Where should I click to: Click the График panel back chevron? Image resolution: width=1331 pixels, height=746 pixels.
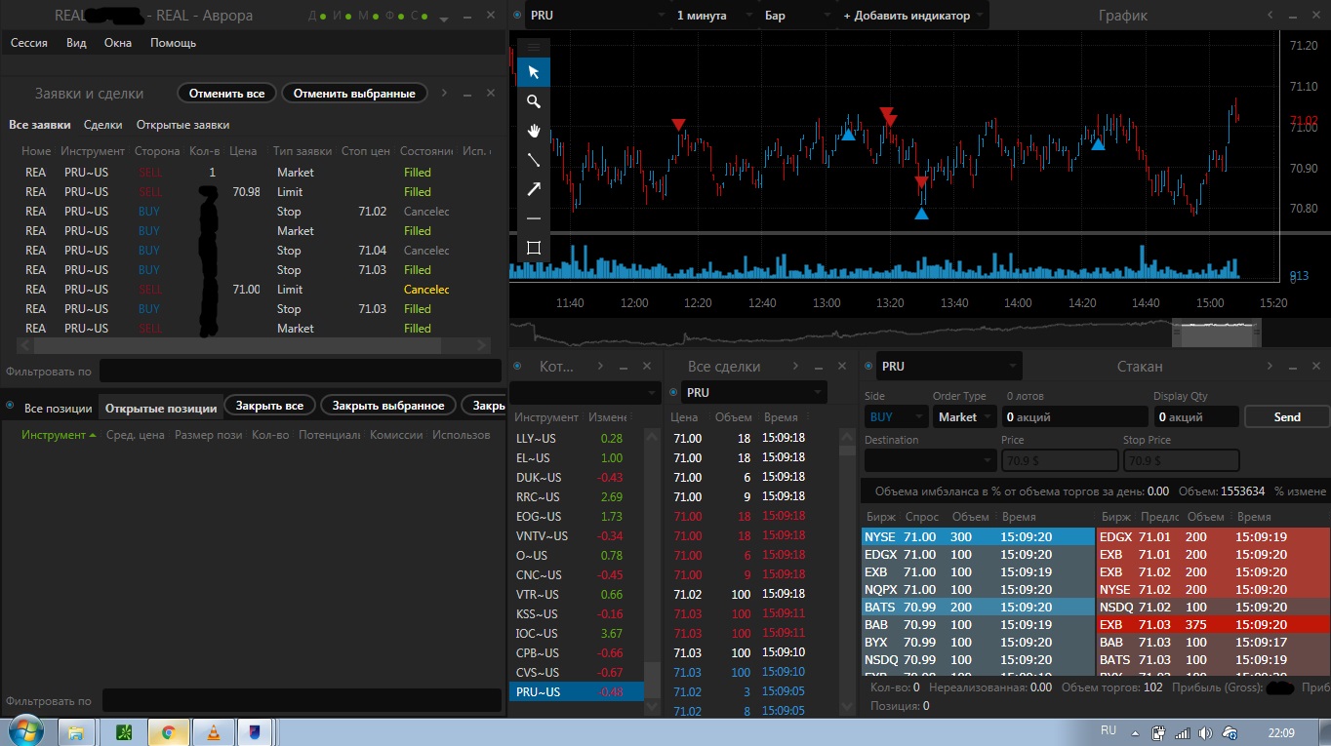1270,16
